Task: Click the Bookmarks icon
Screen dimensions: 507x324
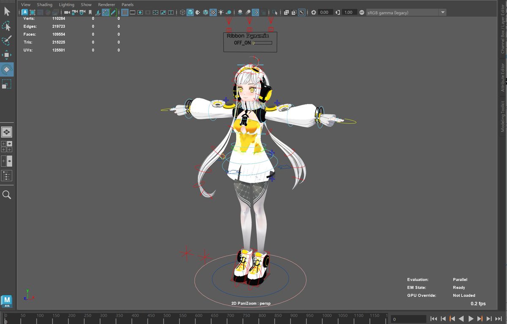Action: pos(90,13)
